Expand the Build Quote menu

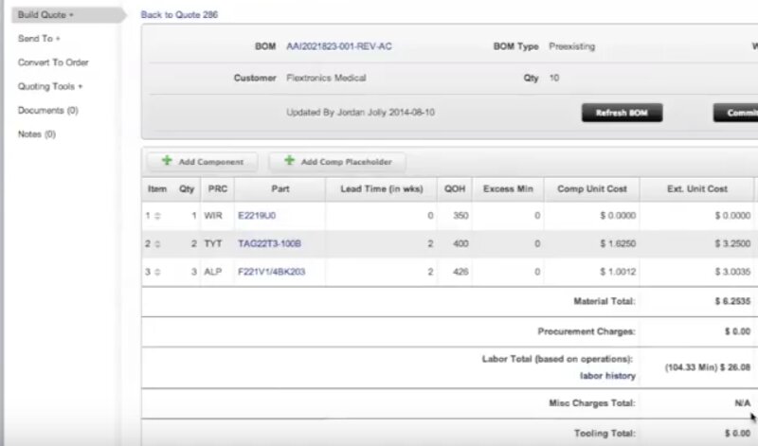point(46,15)
